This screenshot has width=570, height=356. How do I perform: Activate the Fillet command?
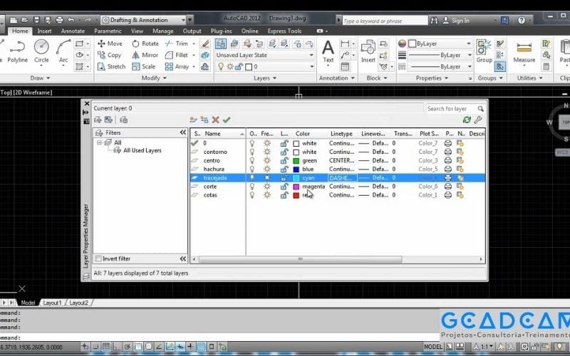pos(177,56)
